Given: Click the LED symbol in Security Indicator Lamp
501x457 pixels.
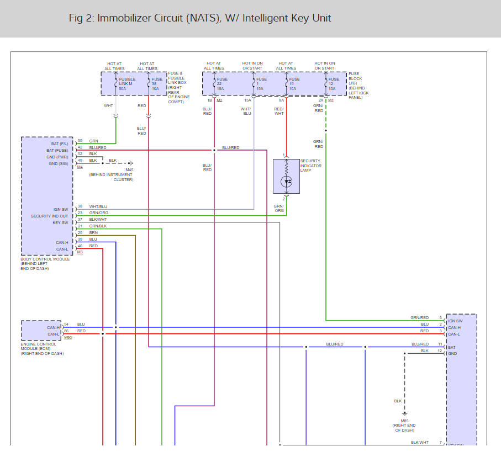Looking at the screenshot, I should pos(286,182).
